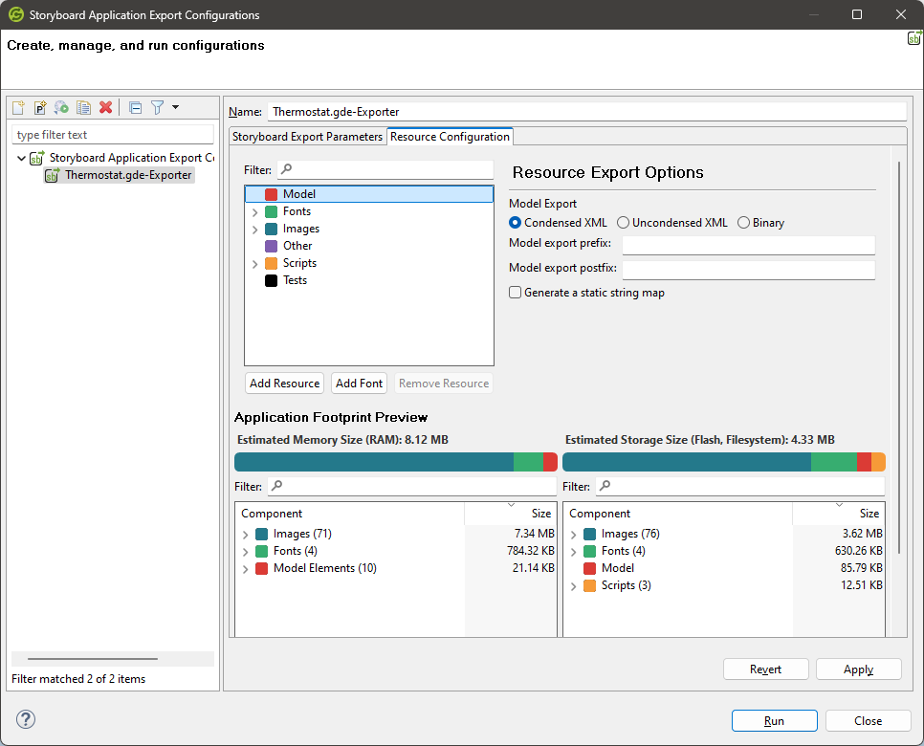This screenshot has width=924, height=746.
Task: Click the Storyboard Application Export category icon
Action: (37, 158)
